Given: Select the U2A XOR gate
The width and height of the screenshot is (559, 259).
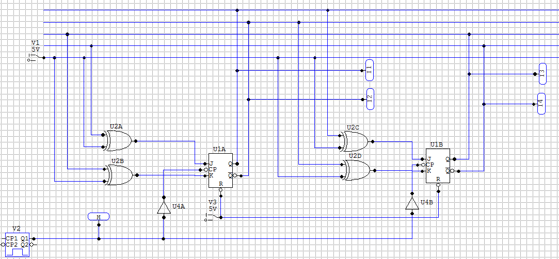Looking at the screenshot, I should [x=118, y=140].
